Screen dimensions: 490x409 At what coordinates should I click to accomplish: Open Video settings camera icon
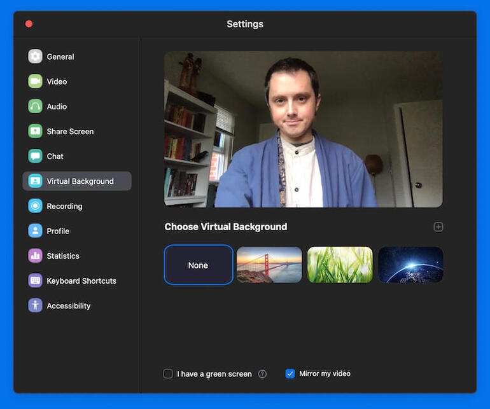tap(35, 81)
